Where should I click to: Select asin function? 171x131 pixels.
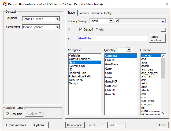coord(151,80)
